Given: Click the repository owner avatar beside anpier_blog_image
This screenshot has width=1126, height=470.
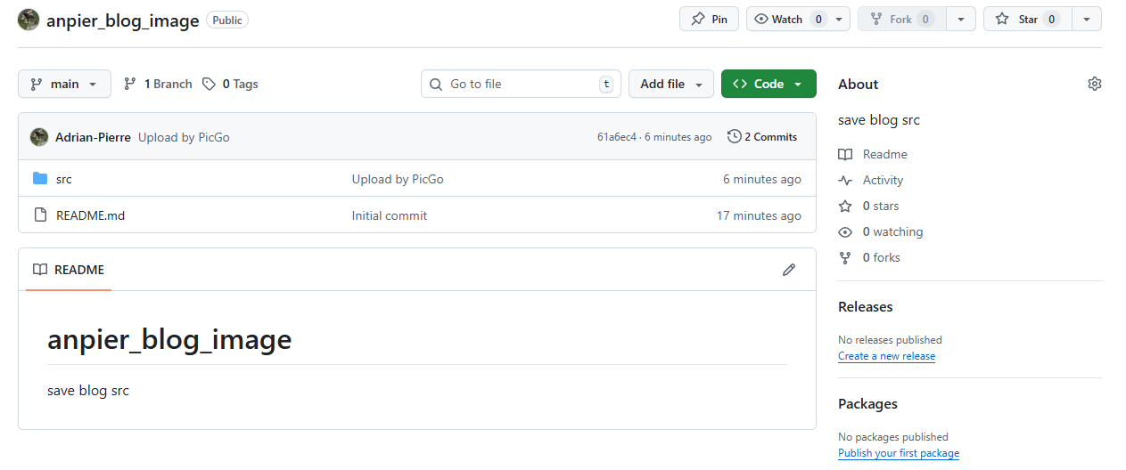Looking at the screenshot, I should click(29, 20).
